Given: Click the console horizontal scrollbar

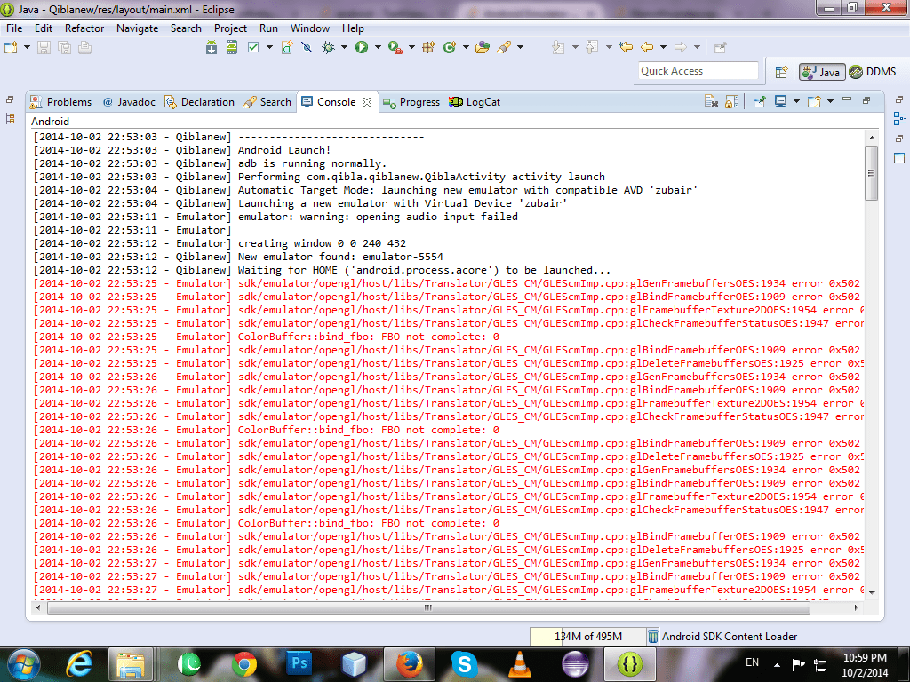Looking at the screenshot, I should click(428, 607).
